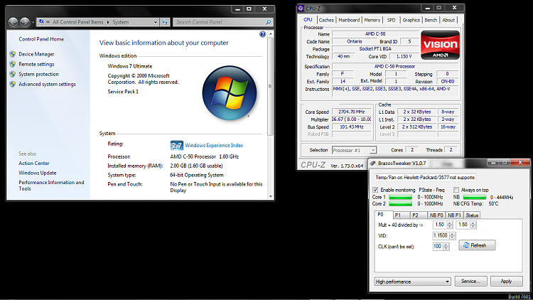Increase the second Mult divider stepper value

pos(473,223)
